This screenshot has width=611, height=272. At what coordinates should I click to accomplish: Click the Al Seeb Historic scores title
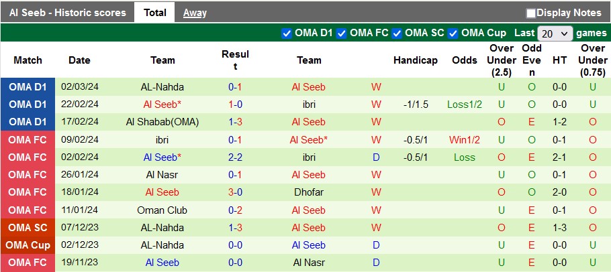(x=67, y=13)
